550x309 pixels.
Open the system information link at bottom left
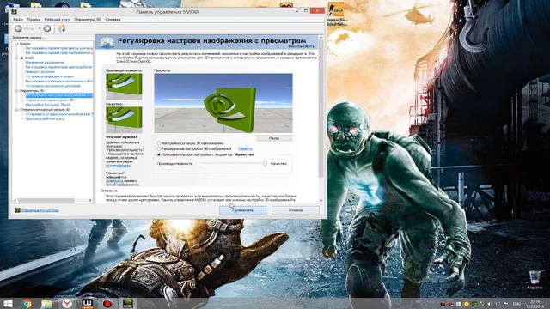(40, 210)
